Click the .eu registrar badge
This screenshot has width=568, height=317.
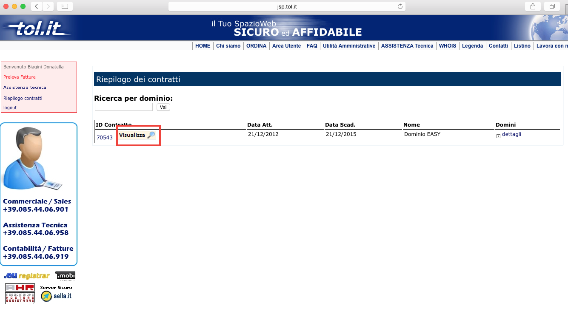tap(27, 276)
